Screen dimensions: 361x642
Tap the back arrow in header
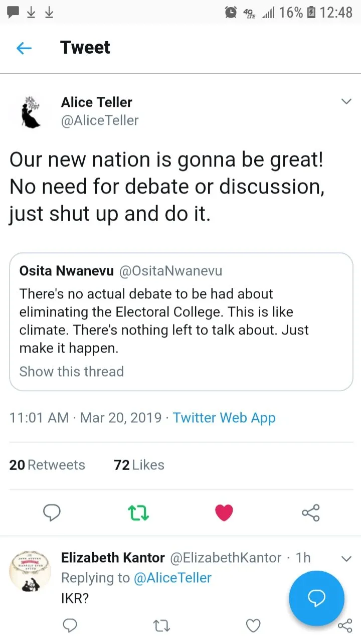point(24,48)
